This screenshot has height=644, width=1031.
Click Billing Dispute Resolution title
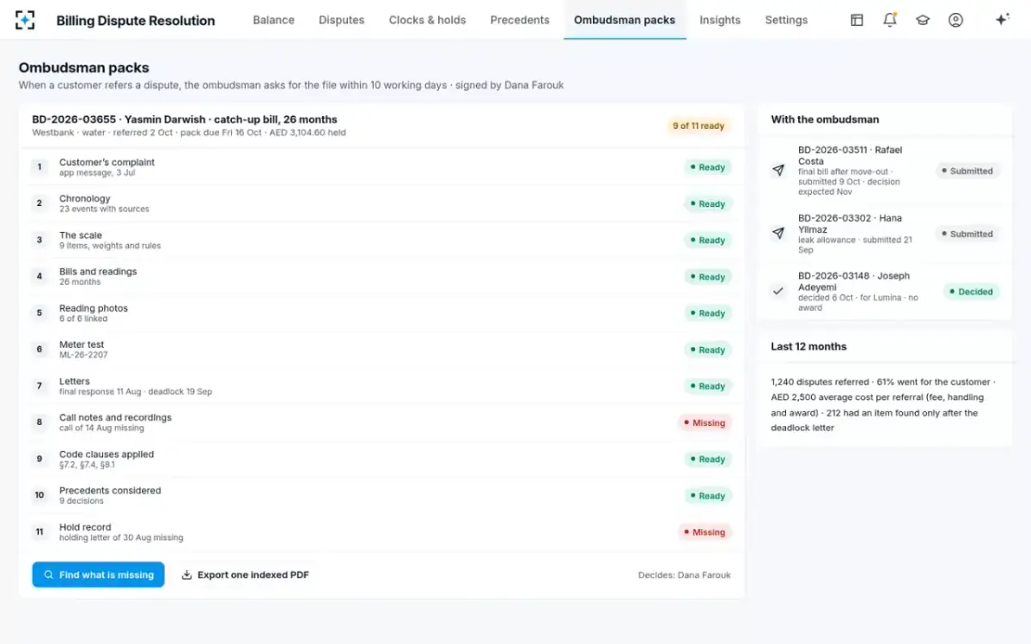coord(136,21)
